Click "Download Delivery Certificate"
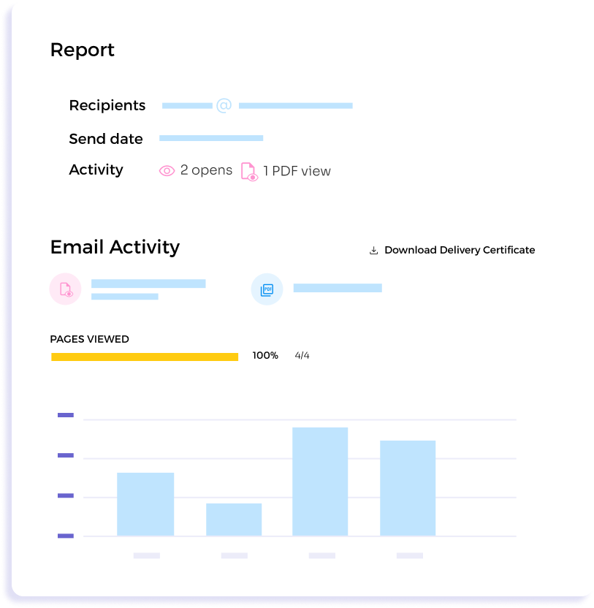Screen dimensions: 594x608 [459, 249]
